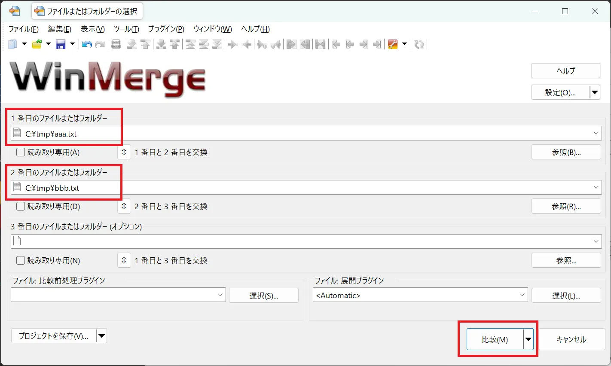Screen dimensions: 611x366
Task: Click the ヘルプ button
Action: 566,71
